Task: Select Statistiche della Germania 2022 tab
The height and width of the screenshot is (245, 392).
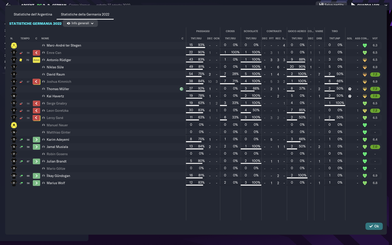Action: pyautogui.click(x=85, y=14)
